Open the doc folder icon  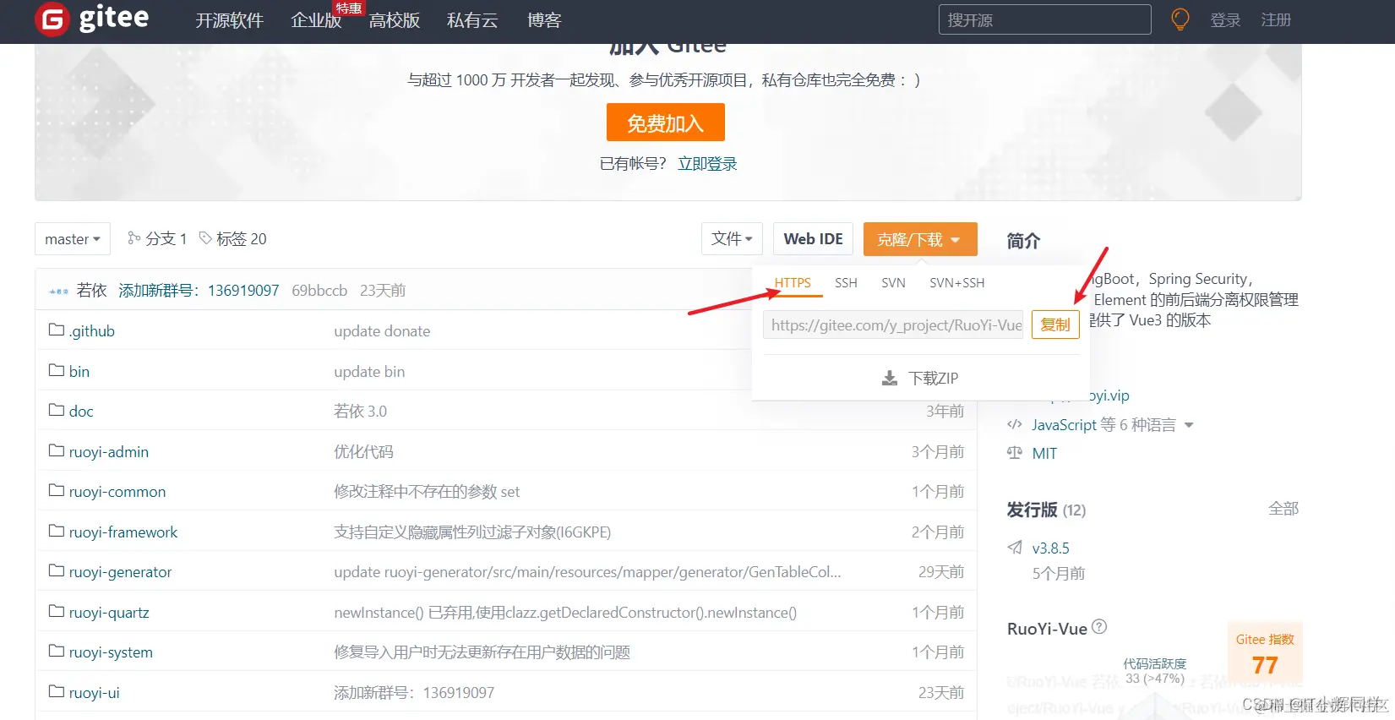tap(57, 410)
